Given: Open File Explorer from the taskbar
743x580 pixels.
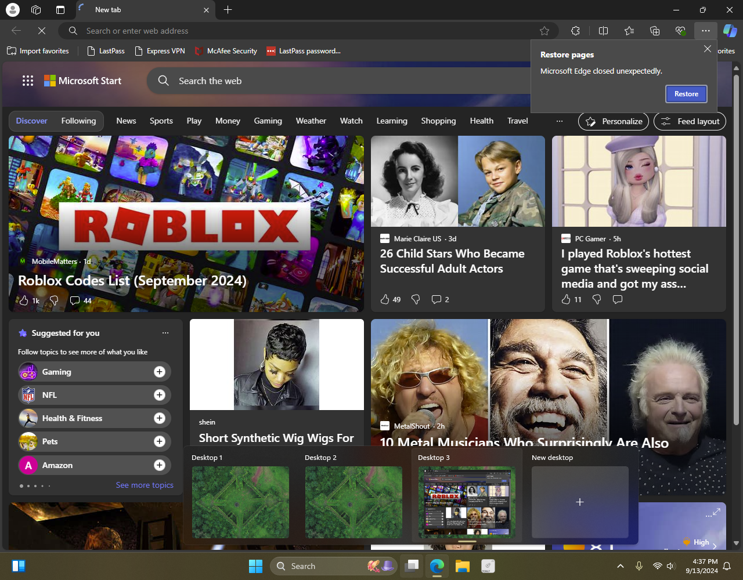Looking at the screenshot, I should click(462, 566).
